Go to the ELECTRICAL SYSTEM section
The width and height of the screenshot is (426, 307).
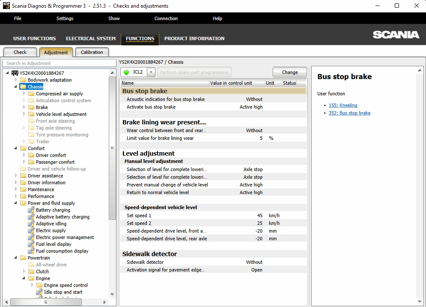91,38
